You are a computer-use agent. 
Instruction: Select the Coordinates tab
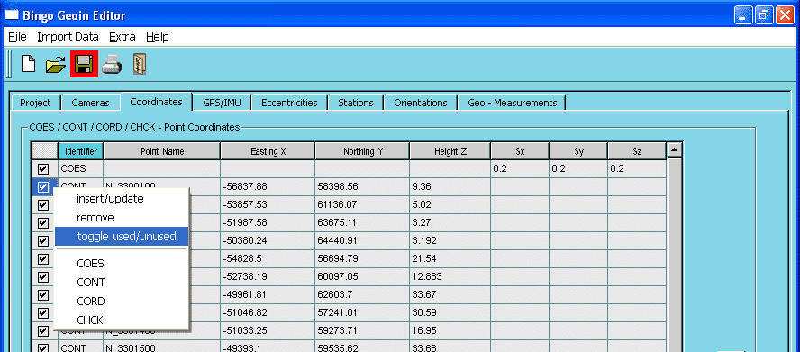tap(156, 102)
